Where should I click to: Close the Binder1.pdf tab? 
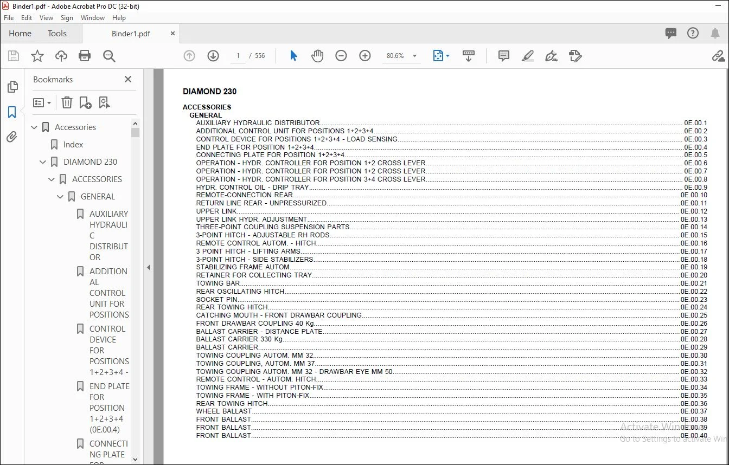pos(173,34)
